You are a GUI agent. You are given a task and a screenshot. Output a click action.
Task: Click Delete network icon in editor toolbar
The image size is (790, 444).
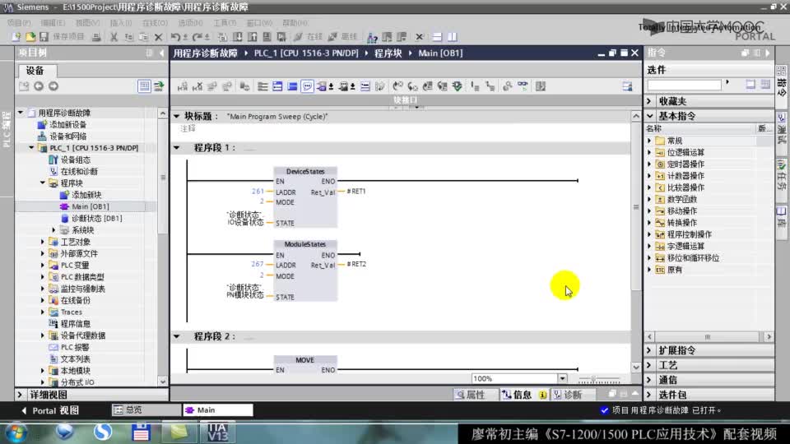tap(197, 86)
